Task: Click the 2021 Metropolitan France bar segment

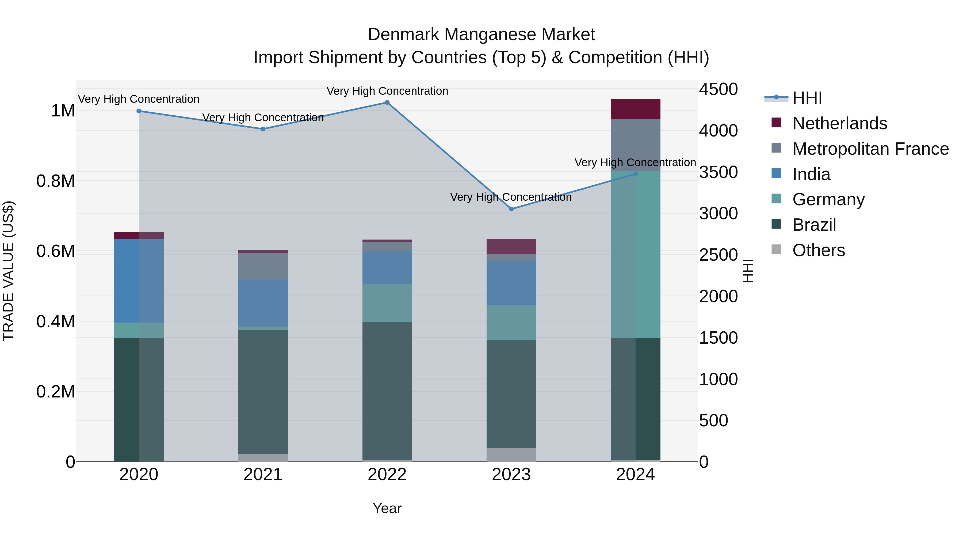Action: (263, 266)
